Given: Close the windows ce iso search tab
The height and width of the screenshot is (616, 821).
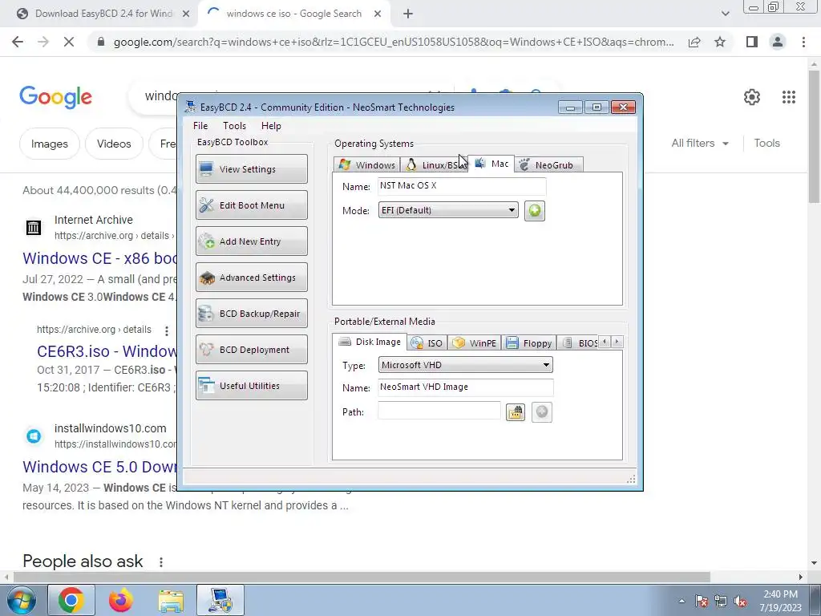Looking at the screenshot, I should [x=378, y=14].
